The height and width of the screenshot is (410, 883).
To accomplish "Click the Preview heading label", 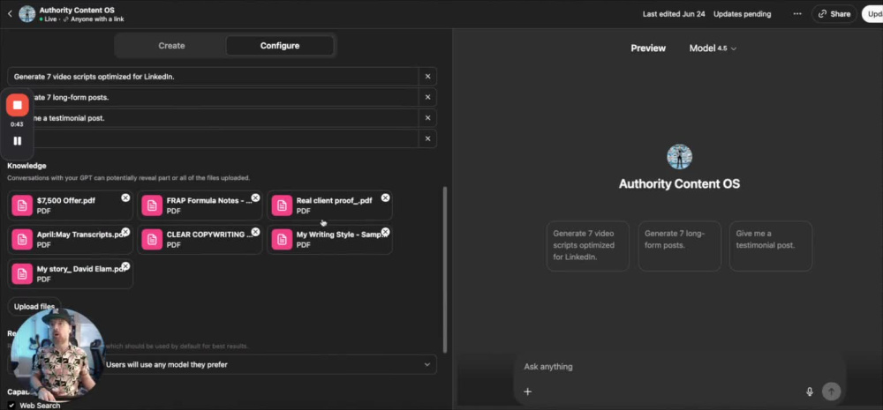I will pyautogui.click(x=648, y=48).
